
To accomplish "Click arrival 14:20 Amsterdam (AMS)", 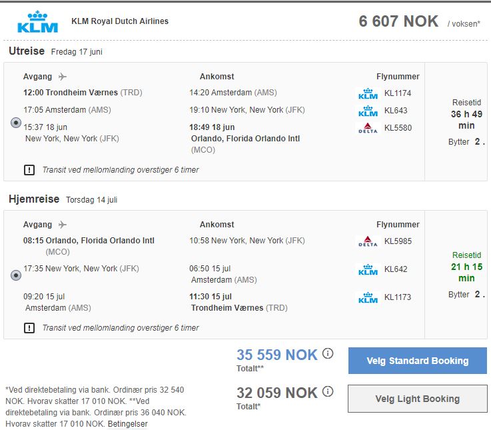I will (233, 93).
